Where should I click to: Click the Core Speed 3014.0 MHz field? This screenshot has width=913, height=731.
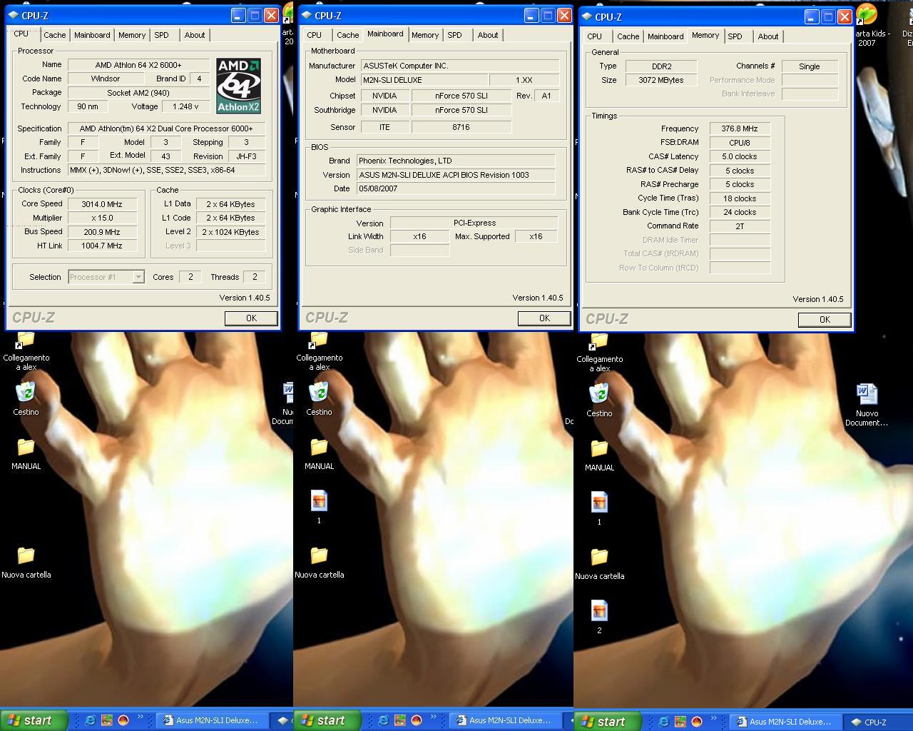coord(102,204)
